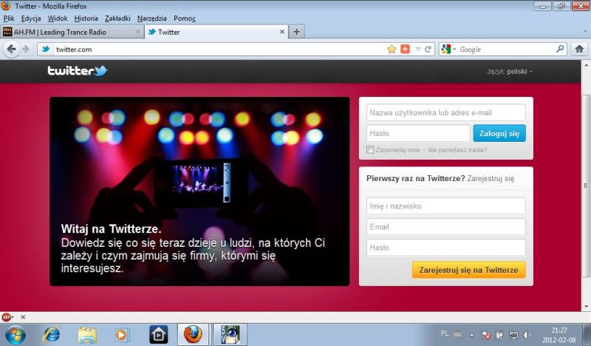This screenshot has width=591, height=346.
Task: Focus the signup Email field
Action: click(x=446, y=227)
